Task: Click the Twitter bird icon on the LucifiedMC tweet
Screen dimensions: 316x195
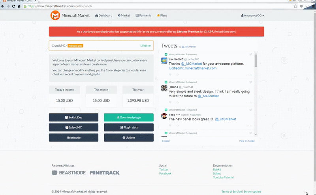Action: click(x=250, y=54)
